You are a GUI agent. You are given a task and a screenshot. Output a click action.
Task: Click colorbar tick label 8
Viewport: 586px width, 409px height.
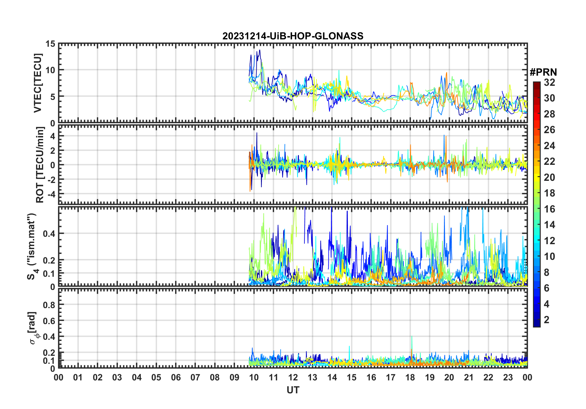[547, 272]
